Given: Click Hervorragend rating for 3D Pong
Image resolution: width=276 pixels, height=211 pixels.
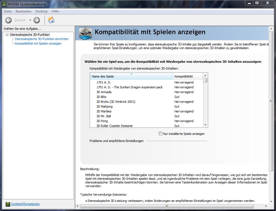Looking at the screenshot, I should 184,121.
